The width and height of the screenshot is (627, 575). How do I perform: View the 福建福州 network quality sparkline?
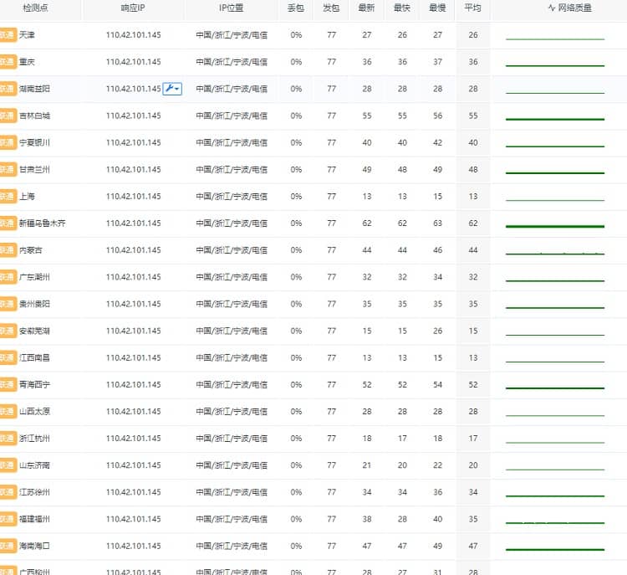click(555, 522)
